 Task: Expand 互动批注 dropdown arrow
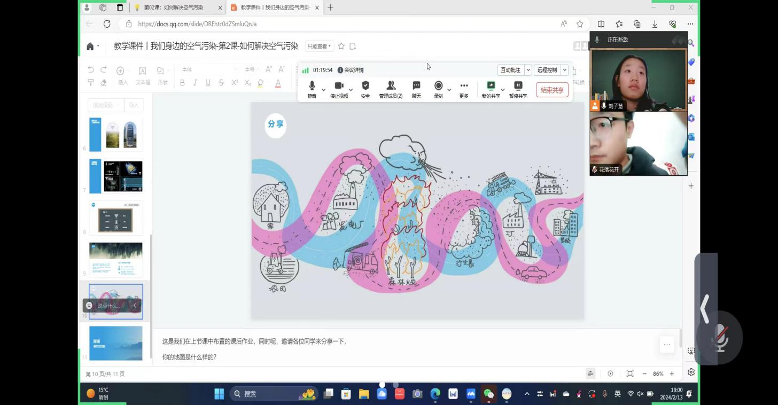528,70
